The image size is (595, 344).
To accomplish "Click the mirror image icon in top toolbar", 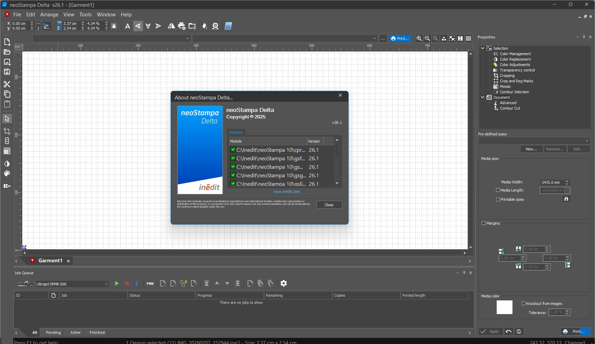I will (x=171, y=26).
